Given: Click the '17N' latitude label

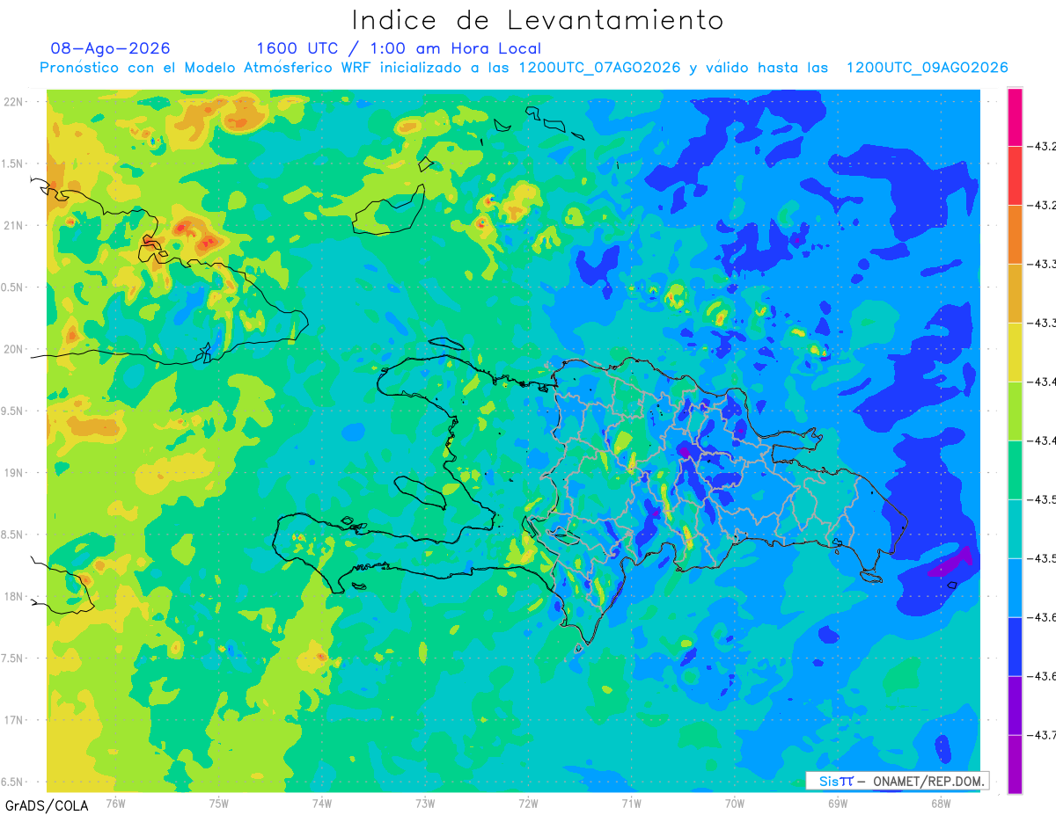Looking at the screenshot, I should [13, 720].
